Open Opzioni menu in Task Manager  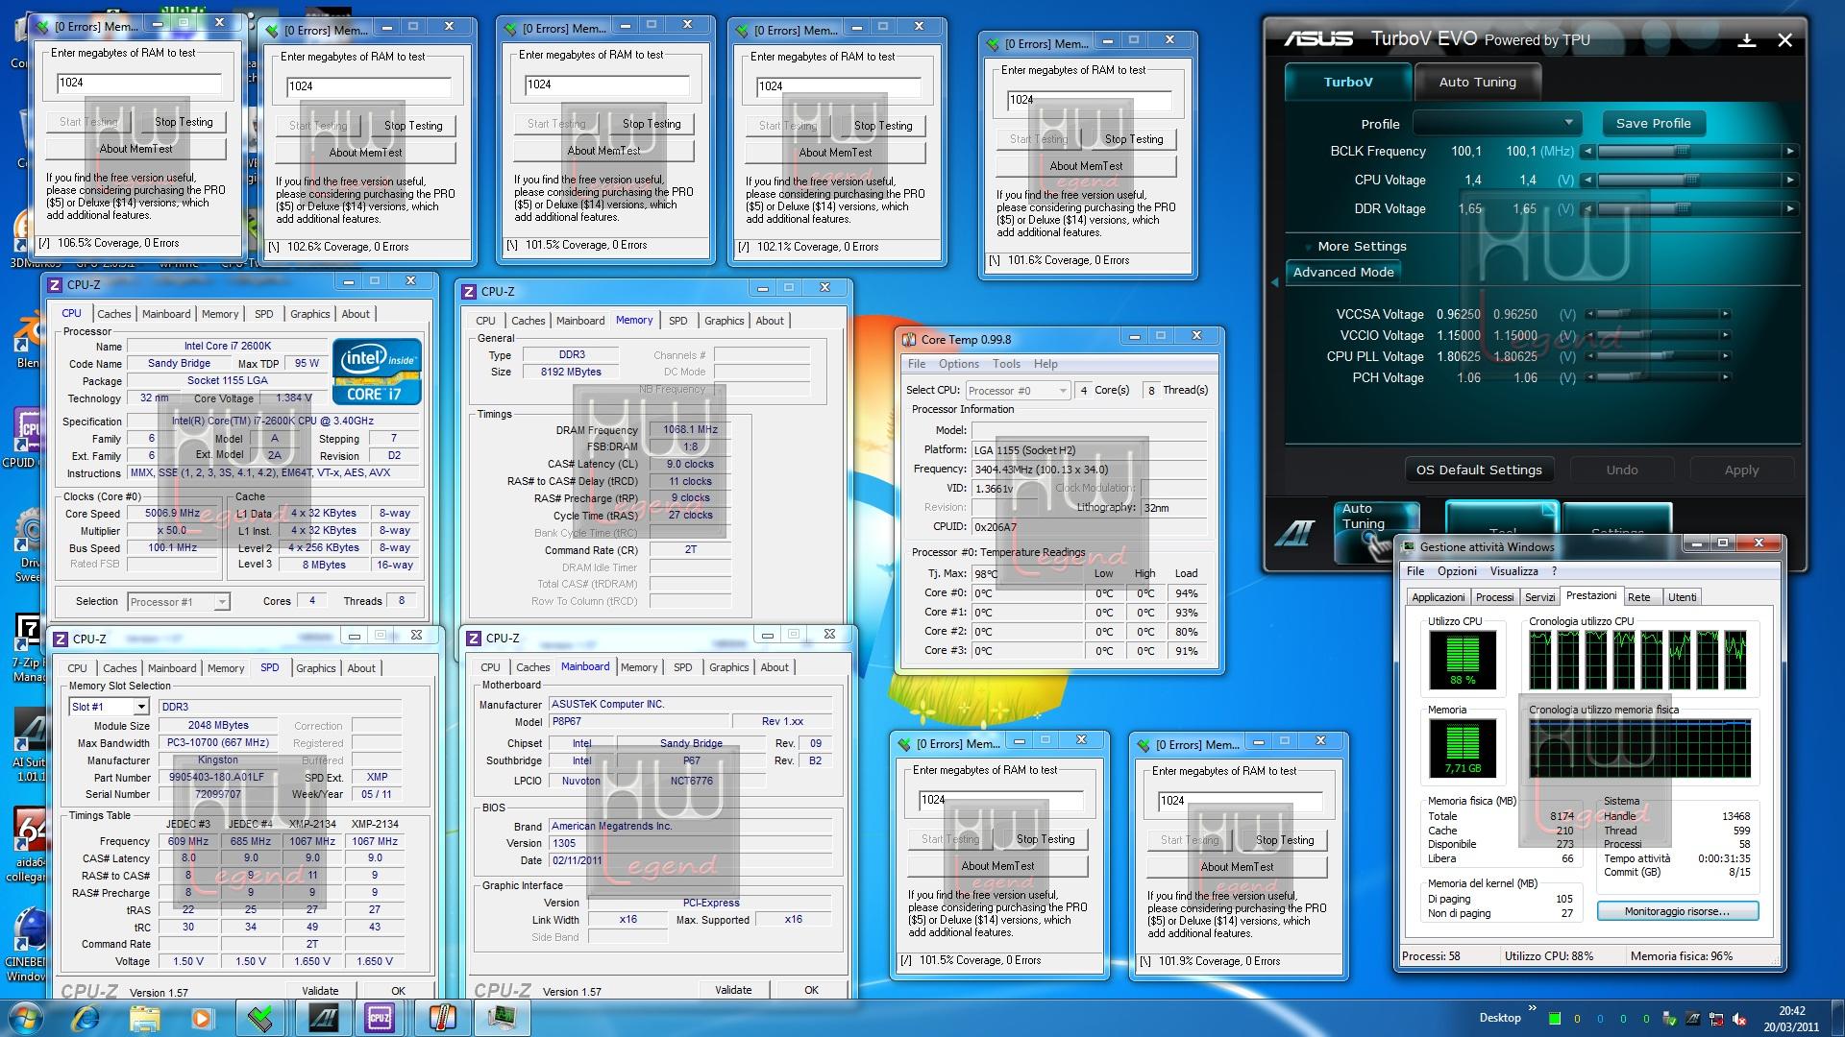(x=1457, y=571)
